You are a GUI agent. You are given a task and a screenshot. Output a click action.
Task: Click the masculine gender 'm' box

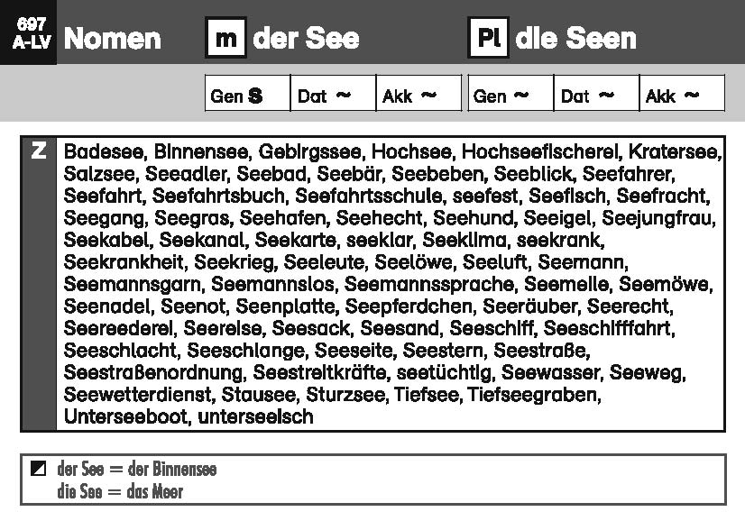(225, 39)
